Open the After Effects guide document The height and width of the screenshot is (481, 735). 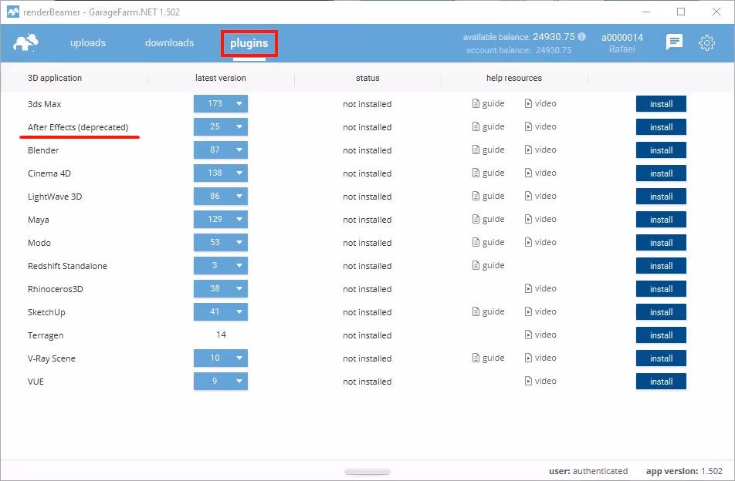pos(488,126)
